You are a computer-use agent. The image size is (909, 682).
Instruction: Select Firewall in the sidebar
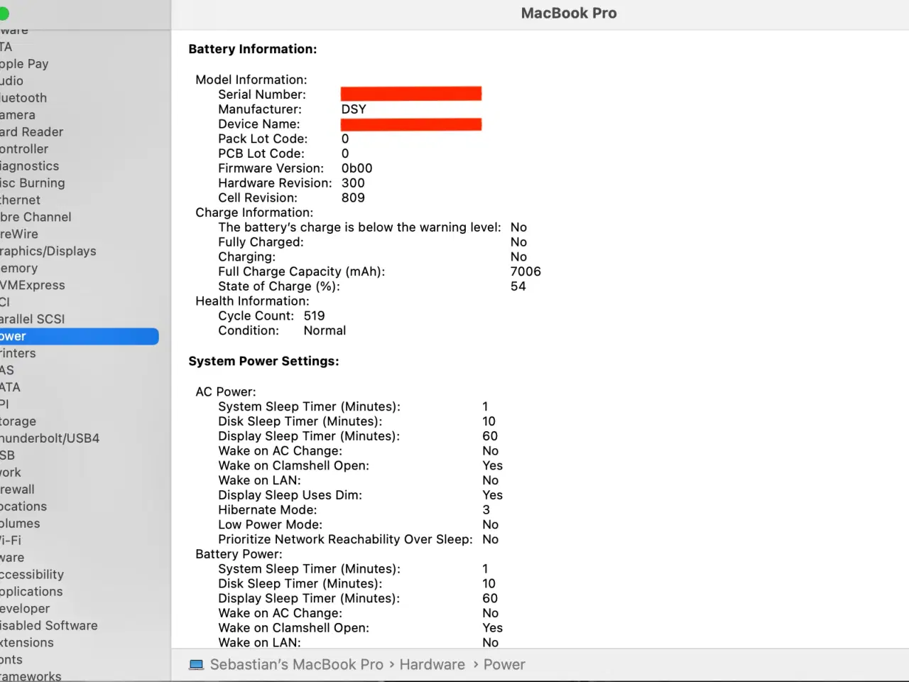(x=17, y=490)
